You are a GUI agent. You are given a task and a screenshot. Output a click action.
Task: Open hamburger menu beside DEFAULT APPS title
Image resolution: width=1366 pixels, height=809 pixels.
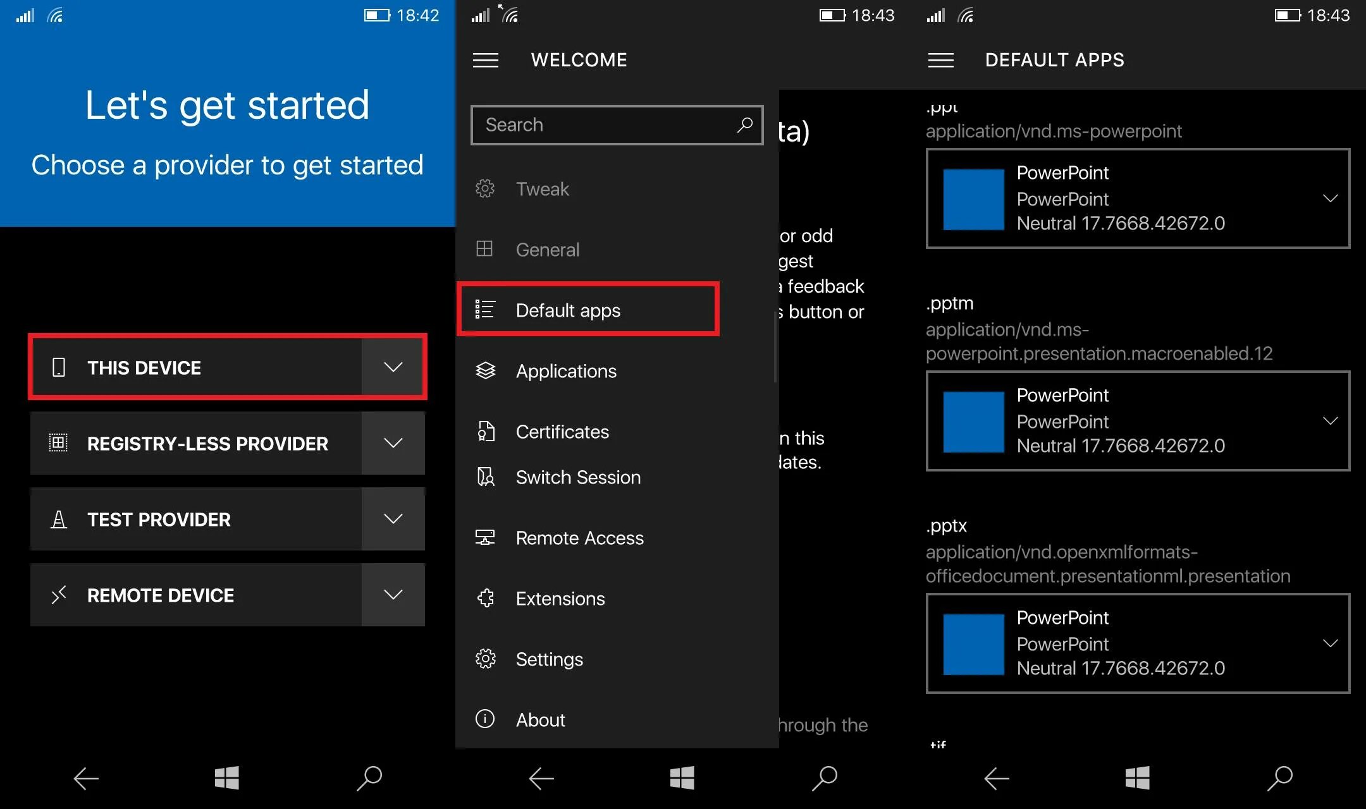pos(940,60)
